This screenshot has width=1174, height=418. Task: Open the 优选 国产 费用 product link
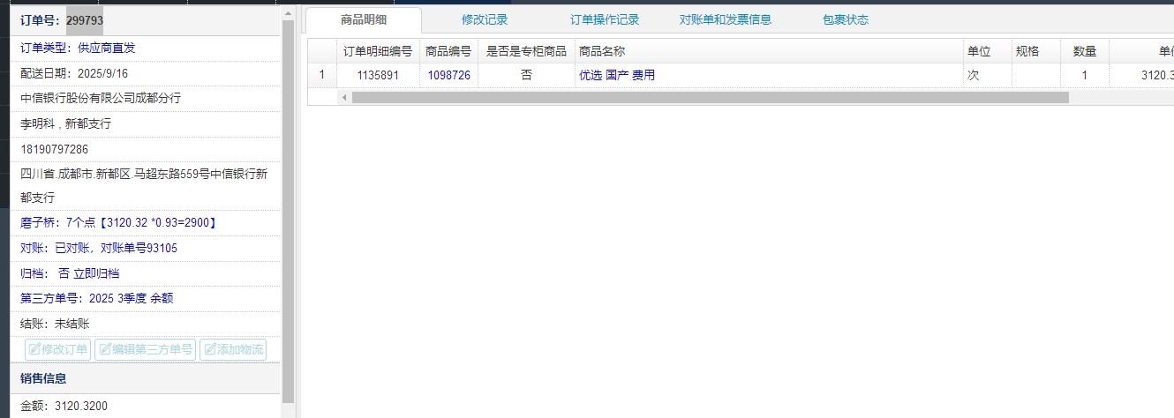(617, 75)
